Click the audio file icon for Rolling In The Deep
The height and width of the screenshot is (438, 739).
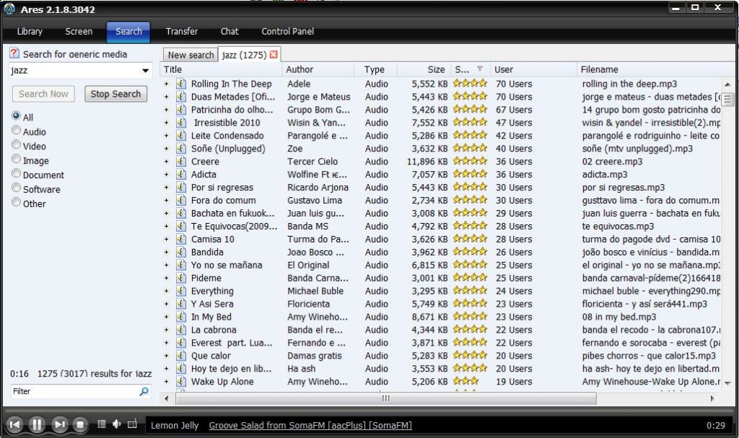181,84
